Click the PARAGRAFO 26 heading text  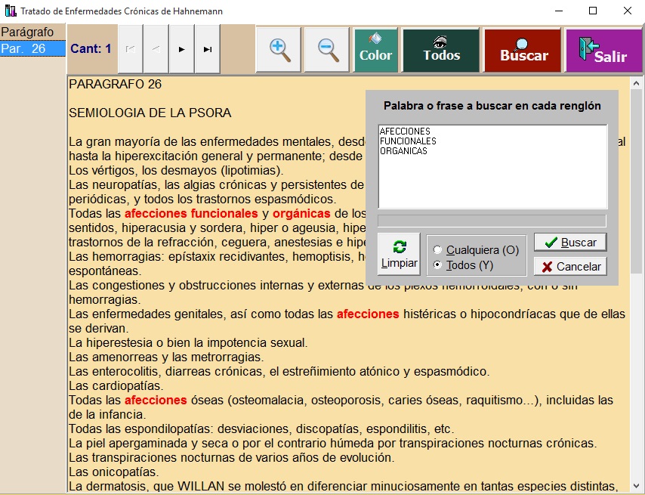pyautogui.click(x=115, y=84)
